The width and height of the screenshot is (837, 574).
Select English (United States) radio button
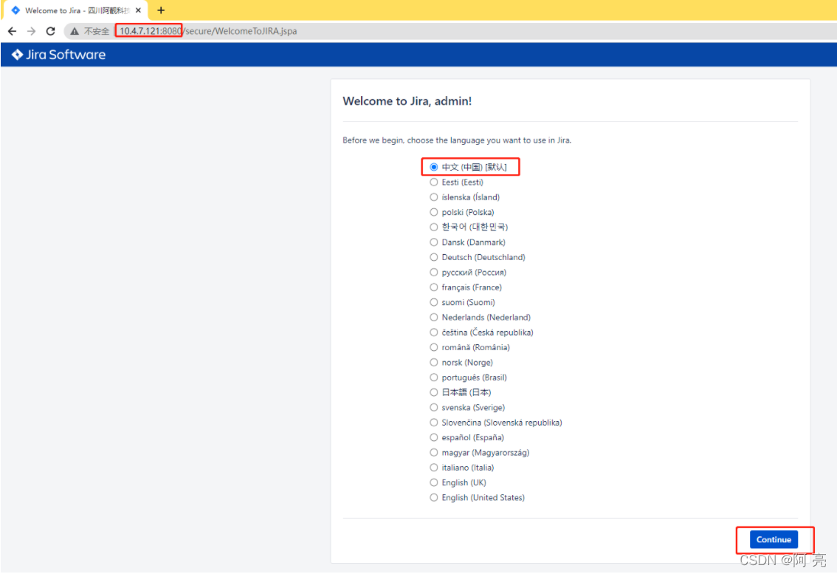[x=434, y=498]
